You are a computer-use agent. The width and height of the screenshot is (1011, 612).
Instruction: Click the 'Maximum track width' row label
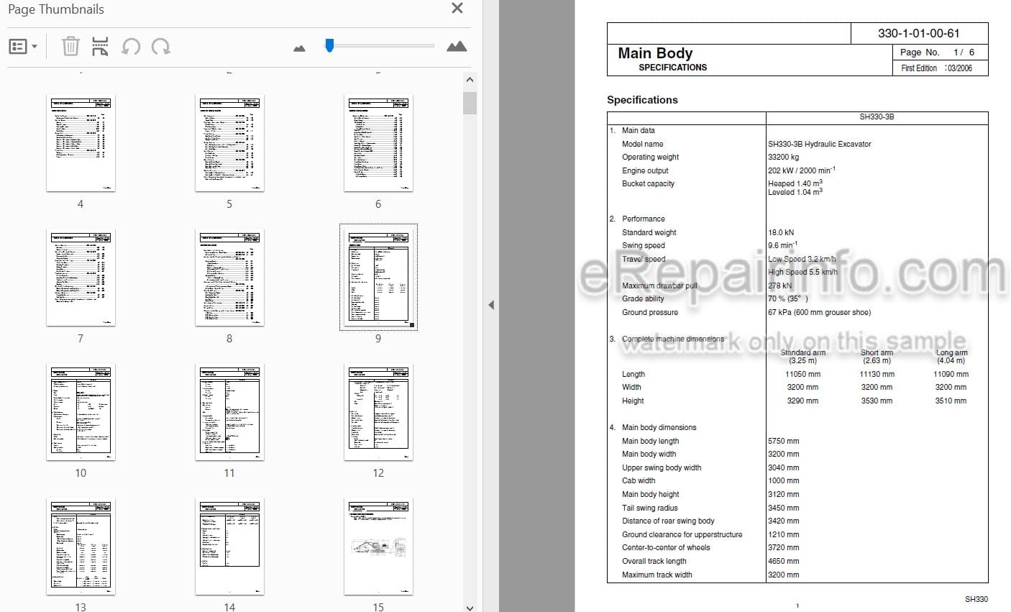coord(657,575)
